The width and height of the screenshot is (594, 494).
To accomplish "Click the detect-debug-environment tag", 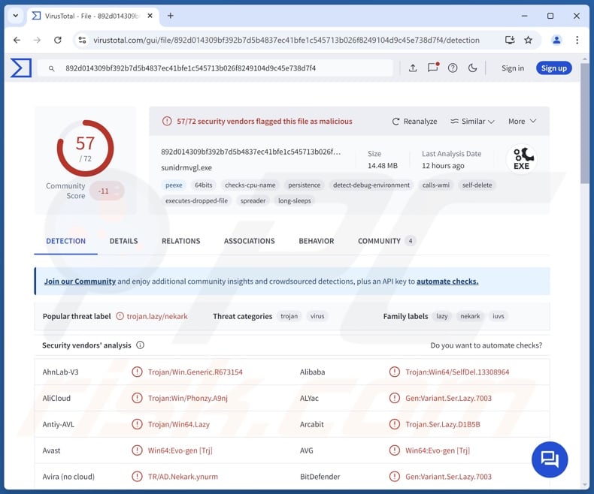I will coord(371,185).
